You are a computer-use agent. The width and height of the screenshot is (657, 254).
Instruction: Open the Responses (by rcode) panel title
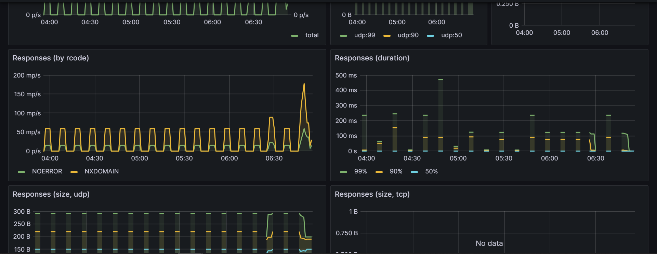pyautogui.click(x=51, y=58)
